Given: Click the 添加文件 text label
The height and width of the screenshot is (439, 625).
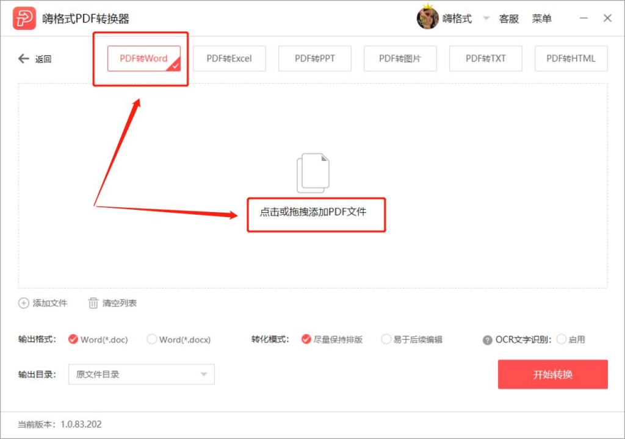Looking at the screenshot, I should point(50,303).
